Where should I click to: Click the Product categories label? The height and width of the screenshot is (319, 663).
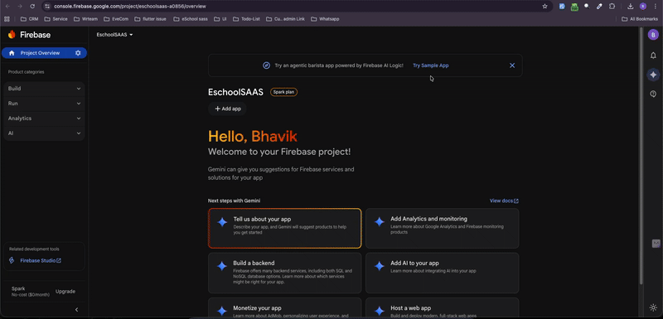(x=26, y=72)
